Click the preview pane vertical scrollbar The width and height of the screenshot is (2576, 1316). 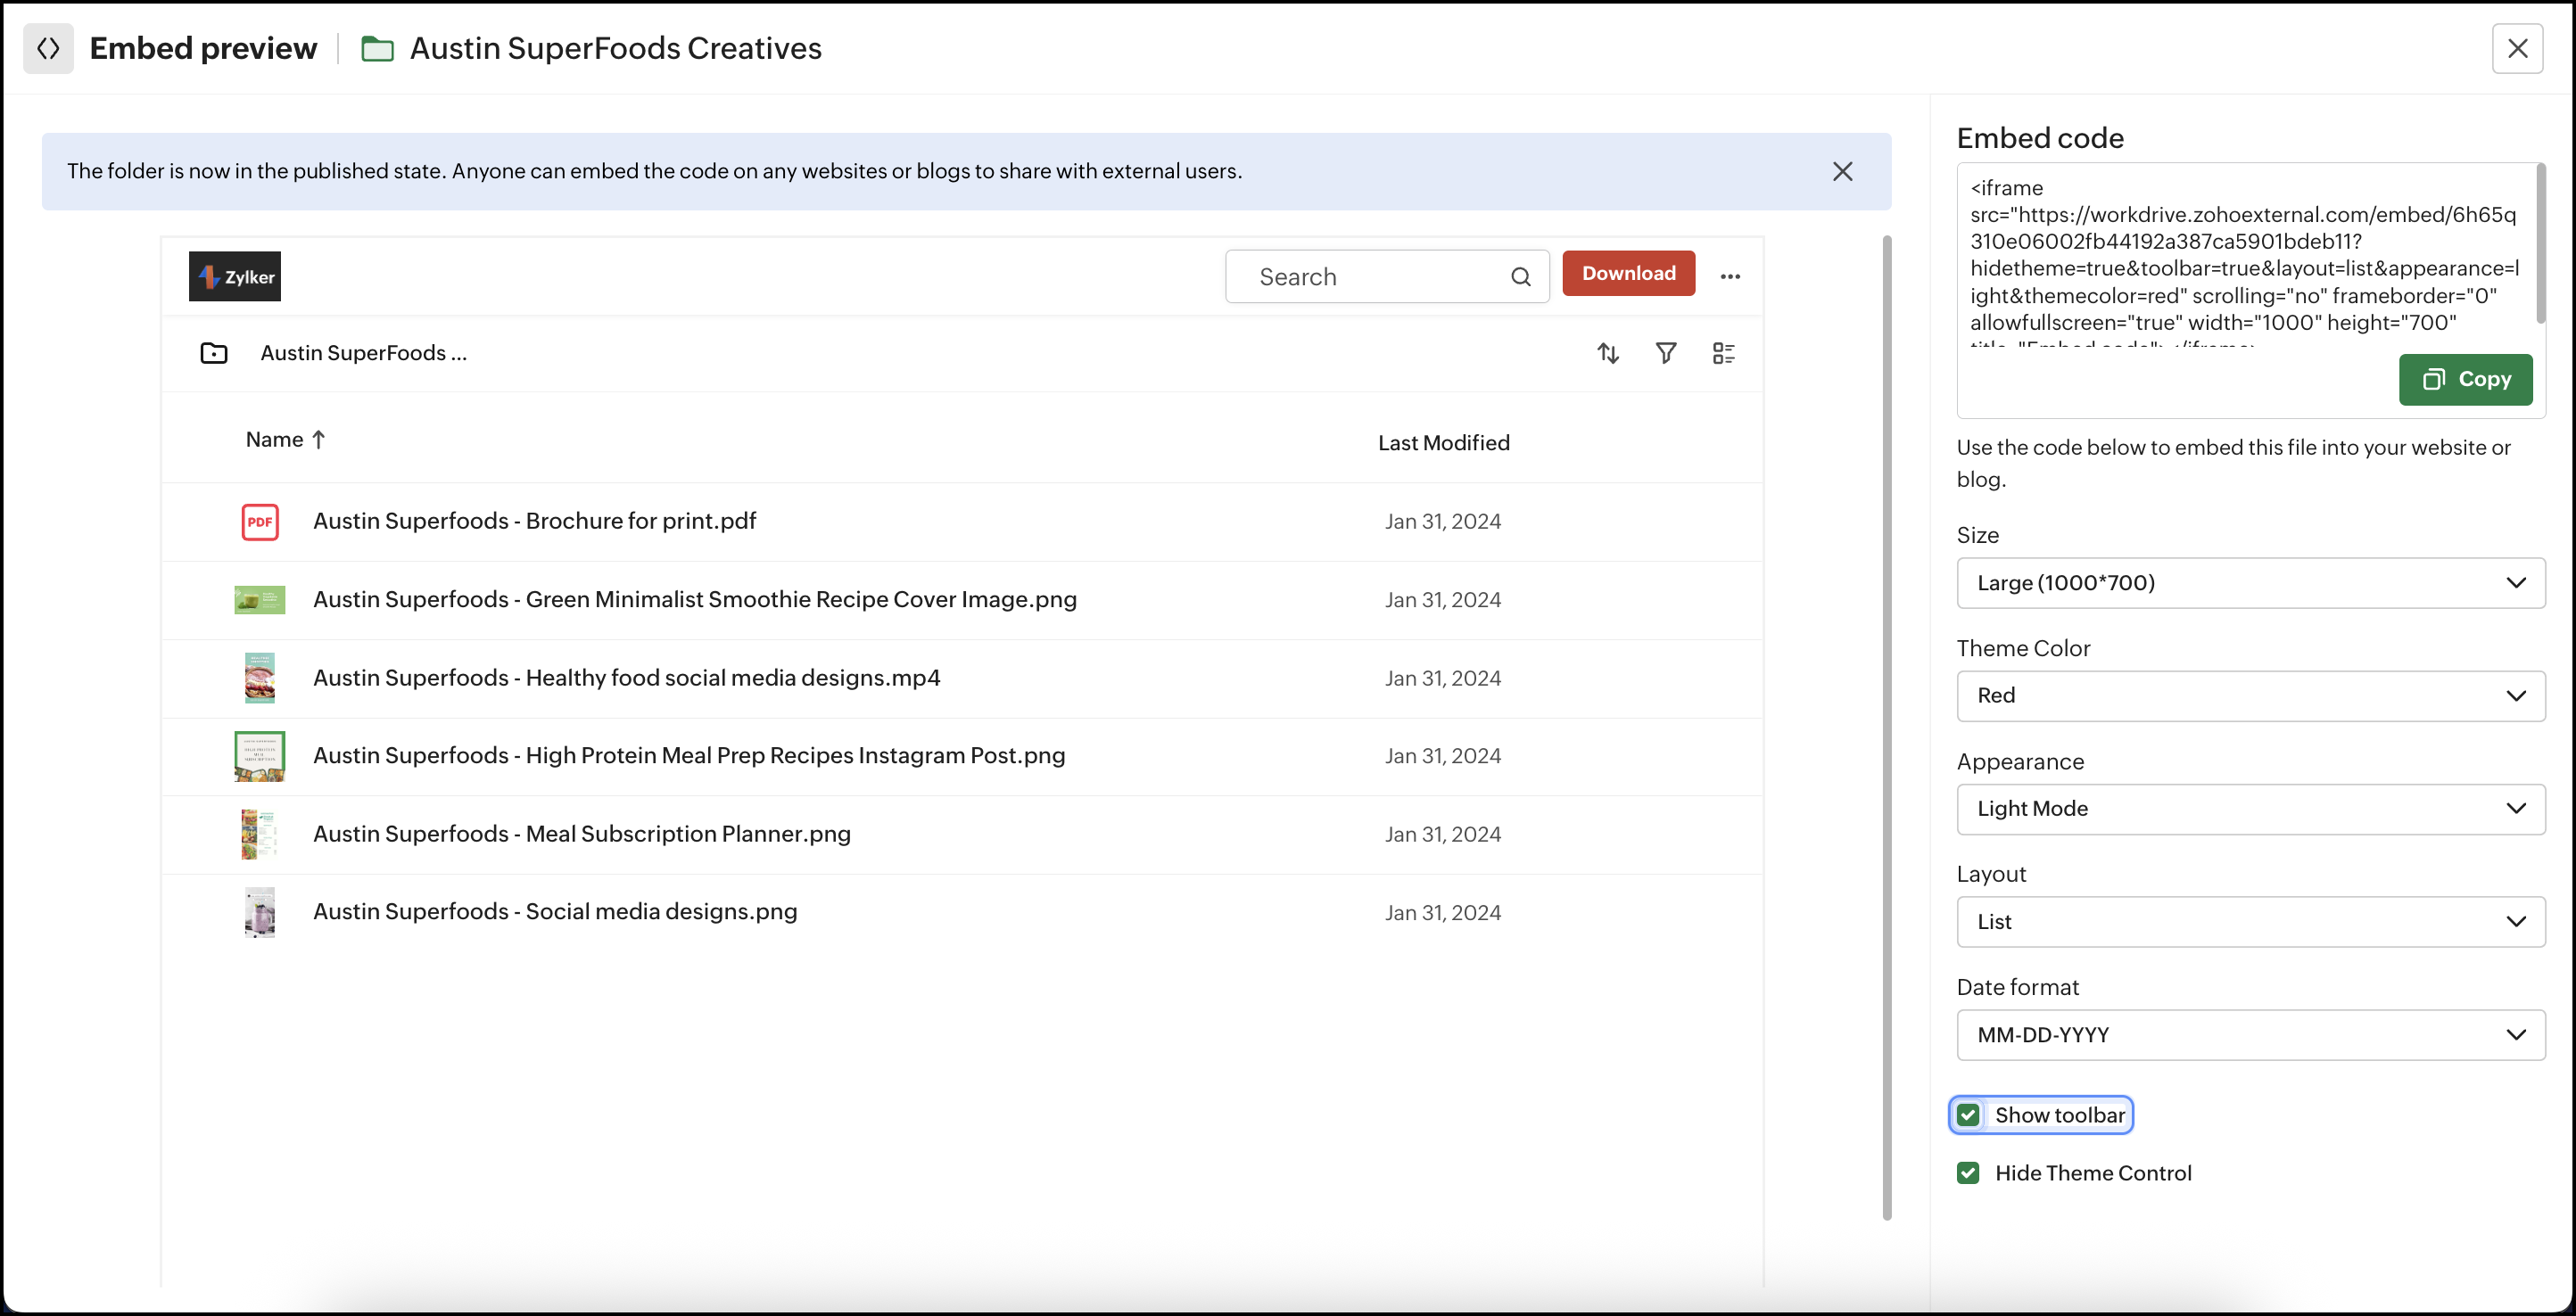pyautogui.click(x=1886, y=728)
